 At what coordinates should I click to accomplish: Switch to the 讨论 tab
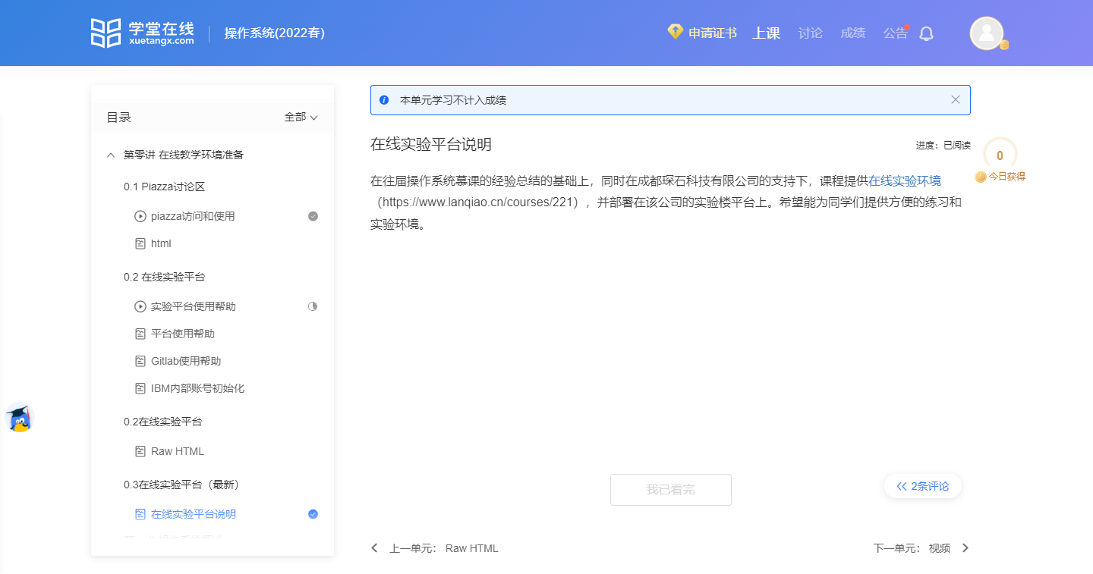point(810,33)
